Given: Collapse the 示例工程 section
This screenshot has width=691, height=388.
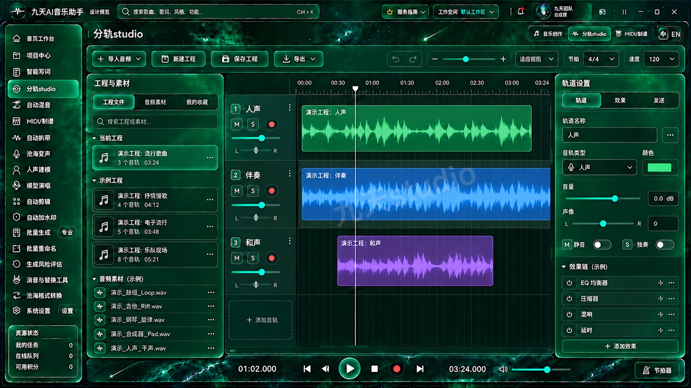Looking at the screenshot, I should point(95,181).
